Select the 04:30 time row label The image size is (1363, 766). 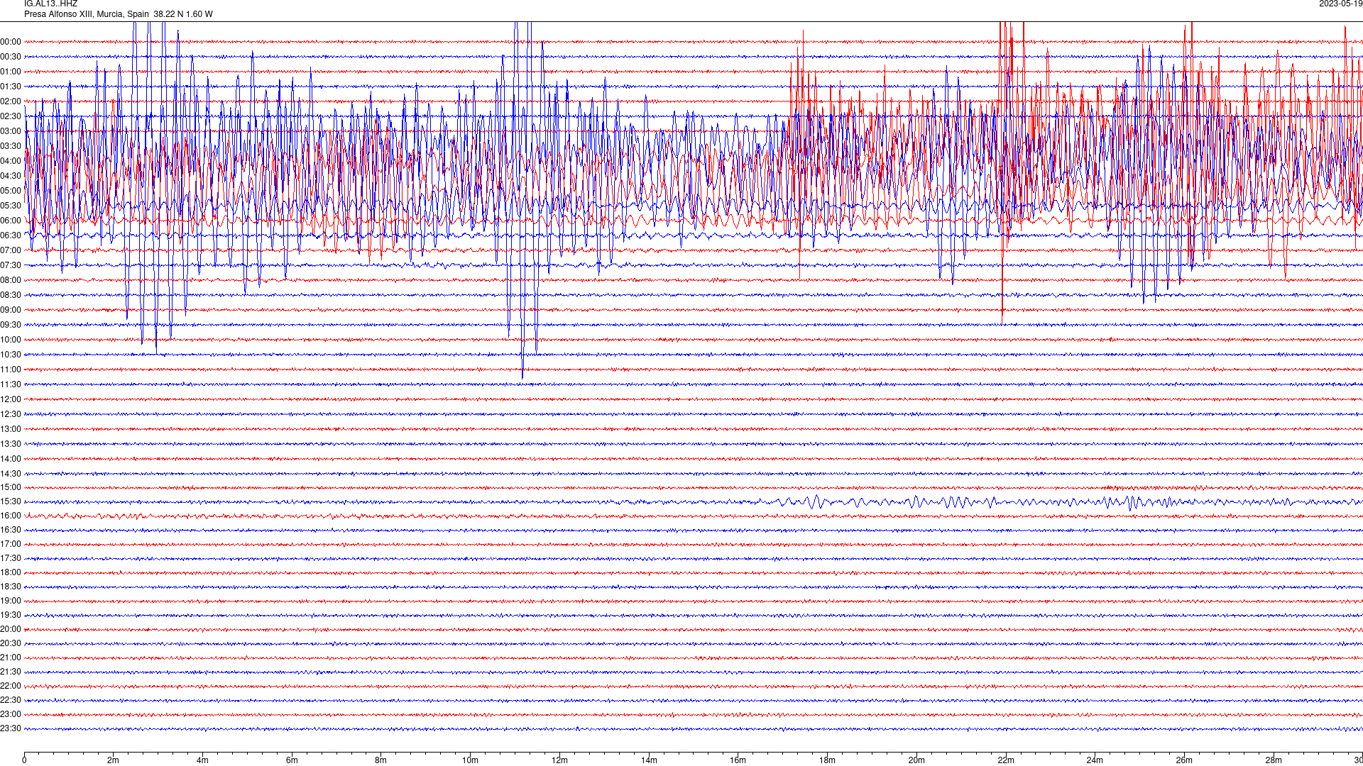point(11,176)
